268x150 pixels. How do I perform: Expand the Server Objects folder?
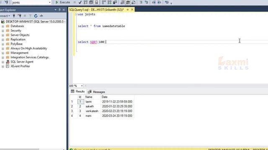tap(3, 35)
